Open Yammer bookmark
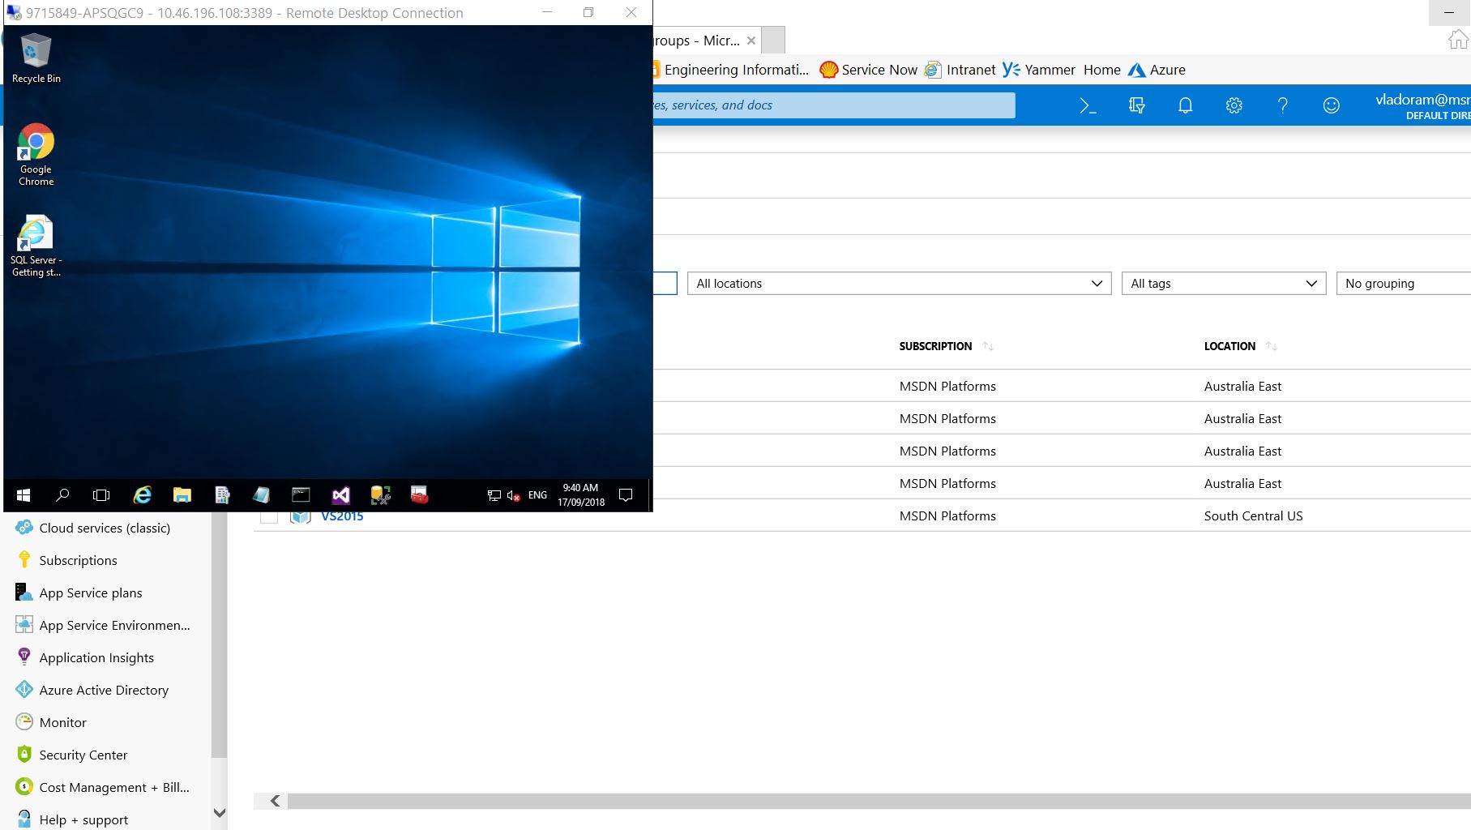Image resolution: width=1471 pixels, height=830 pixels. tap(1039, 70)
